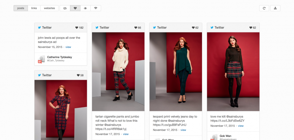Open view link on tartan cigarette pants post

click(126, 134)
